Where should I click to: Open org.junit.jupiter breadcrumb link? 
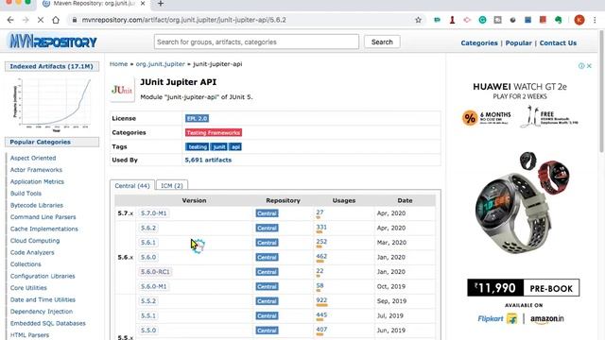pos(160,64)
